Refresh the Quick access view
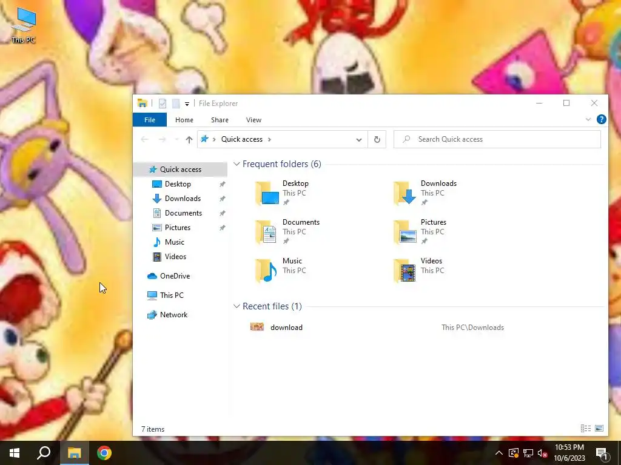The height and width of the screenshot is (465, 621). click(x=377, y=139)
